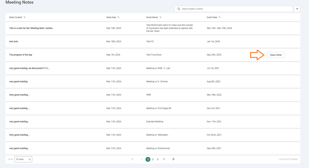Viewport: 309px width, 168px height.
Task: Click event date 'Mar 13th - Mar 15th, 2024'
Action: (x=220, y=28)
